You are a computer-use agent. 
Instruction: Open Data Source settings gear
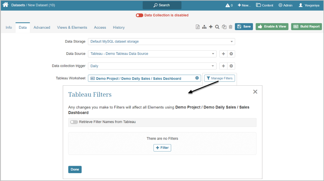click(x=231, y=54)
